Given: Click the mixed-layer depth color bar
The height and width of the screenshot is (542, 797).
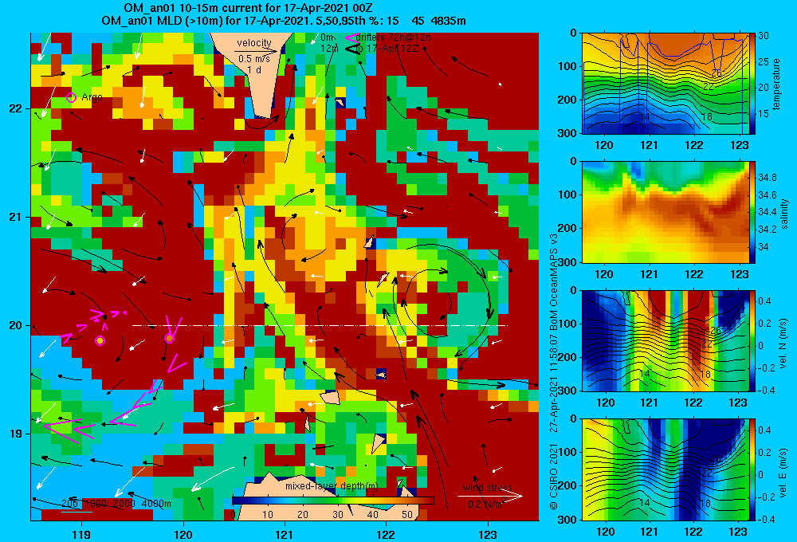Looking at the screenshot, I should (x=332, y=501).
